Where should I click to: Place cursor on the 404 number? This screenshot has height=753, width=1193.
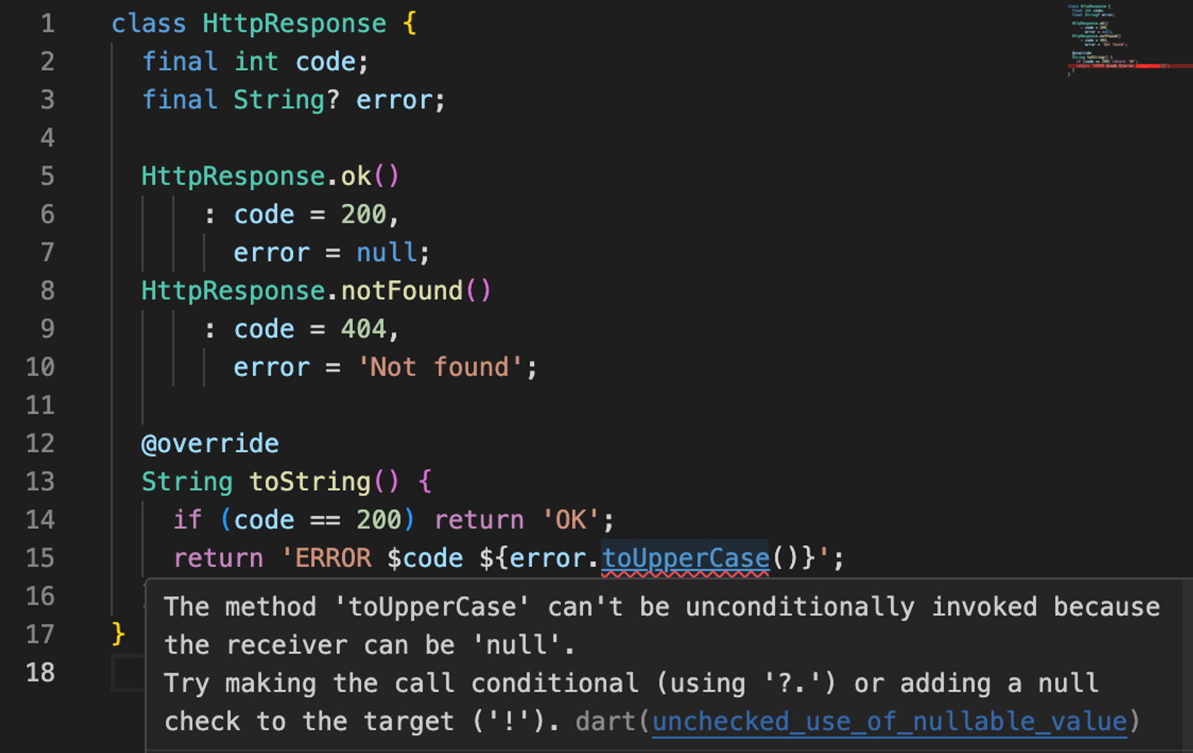pos(363,329)
